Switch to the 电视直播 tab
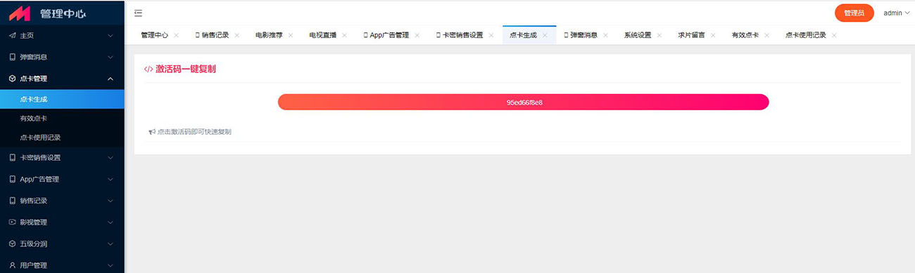The image size is (915, 273). (322, 34)
